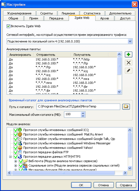Uncheck the ICQ protocol module checkbox

click(16, 130)
